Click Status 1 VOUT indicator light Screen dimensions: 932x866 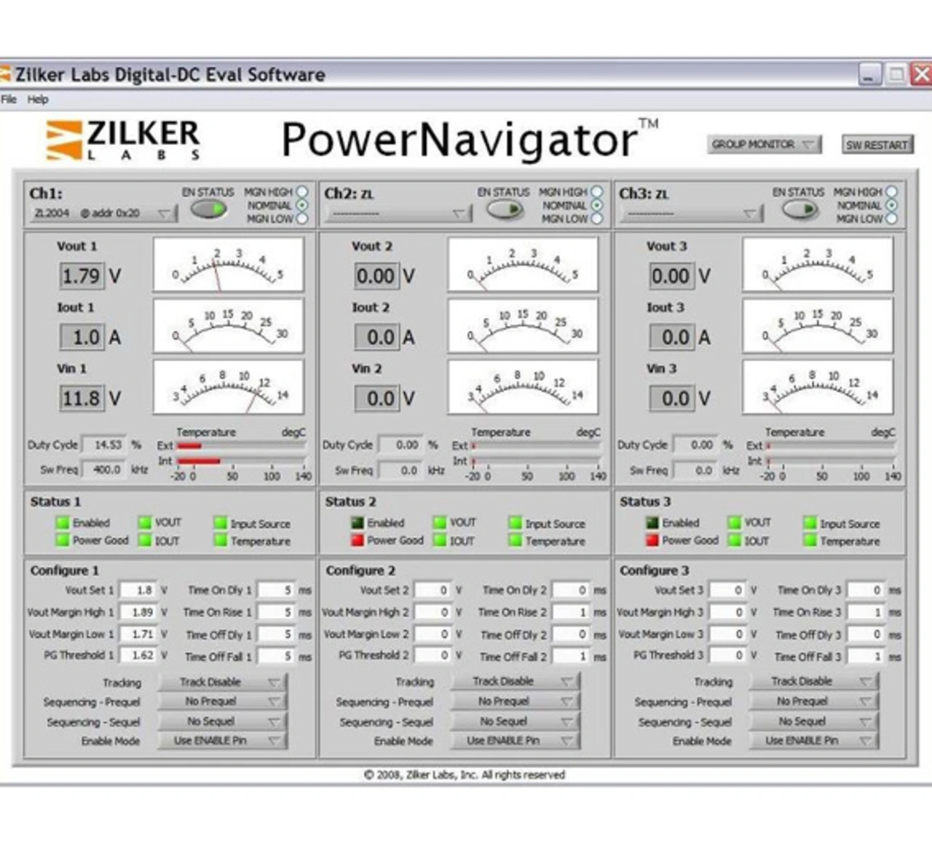tap(145, 523)
